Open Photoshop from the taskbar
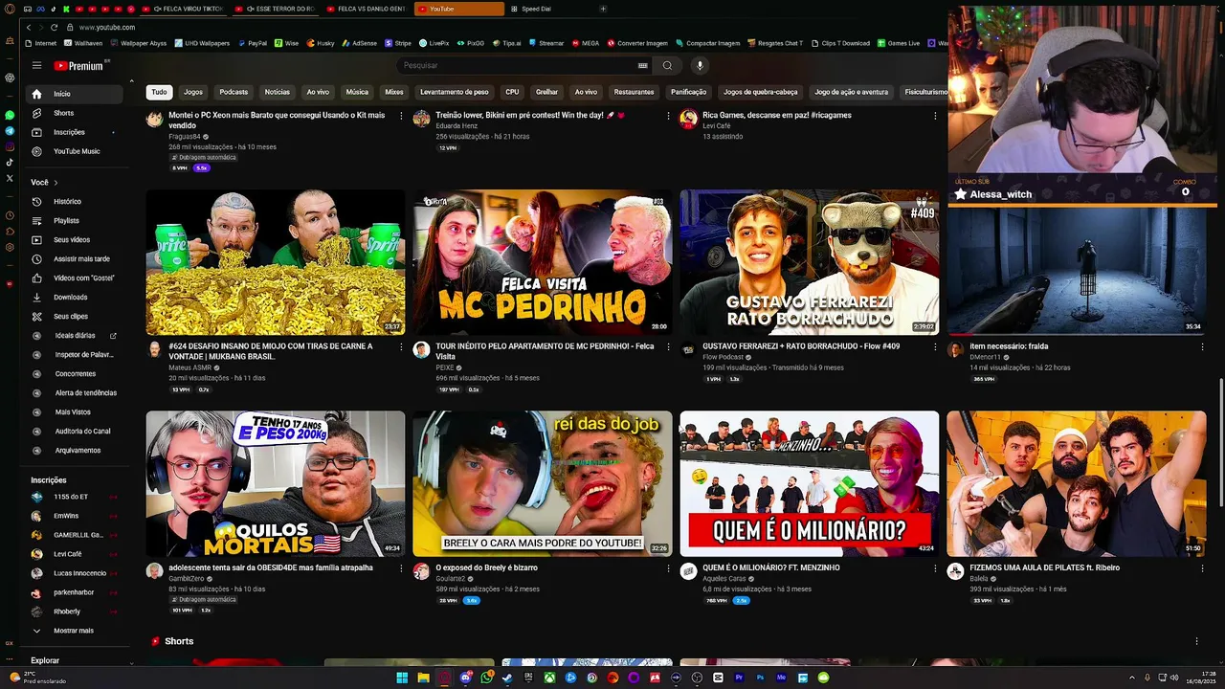The height and width of the screenshot is (689, 1225). 760,678
